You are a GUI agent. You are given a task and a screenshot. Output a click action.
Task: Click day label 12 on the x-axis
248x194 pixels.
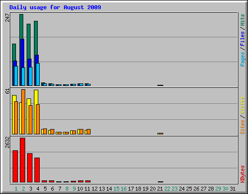[94, 189]
